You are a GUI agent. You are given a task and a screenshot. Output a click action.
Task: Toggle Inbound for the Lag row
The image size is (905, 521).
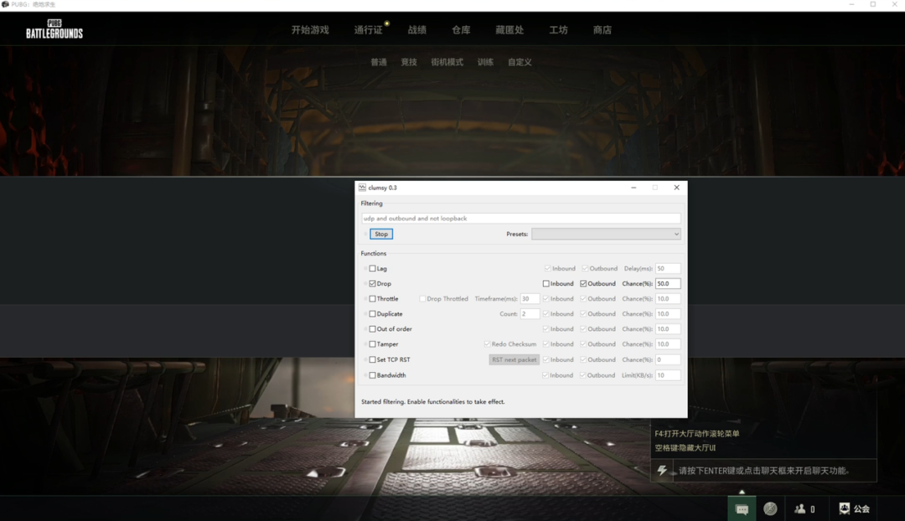tap(547, 268)
